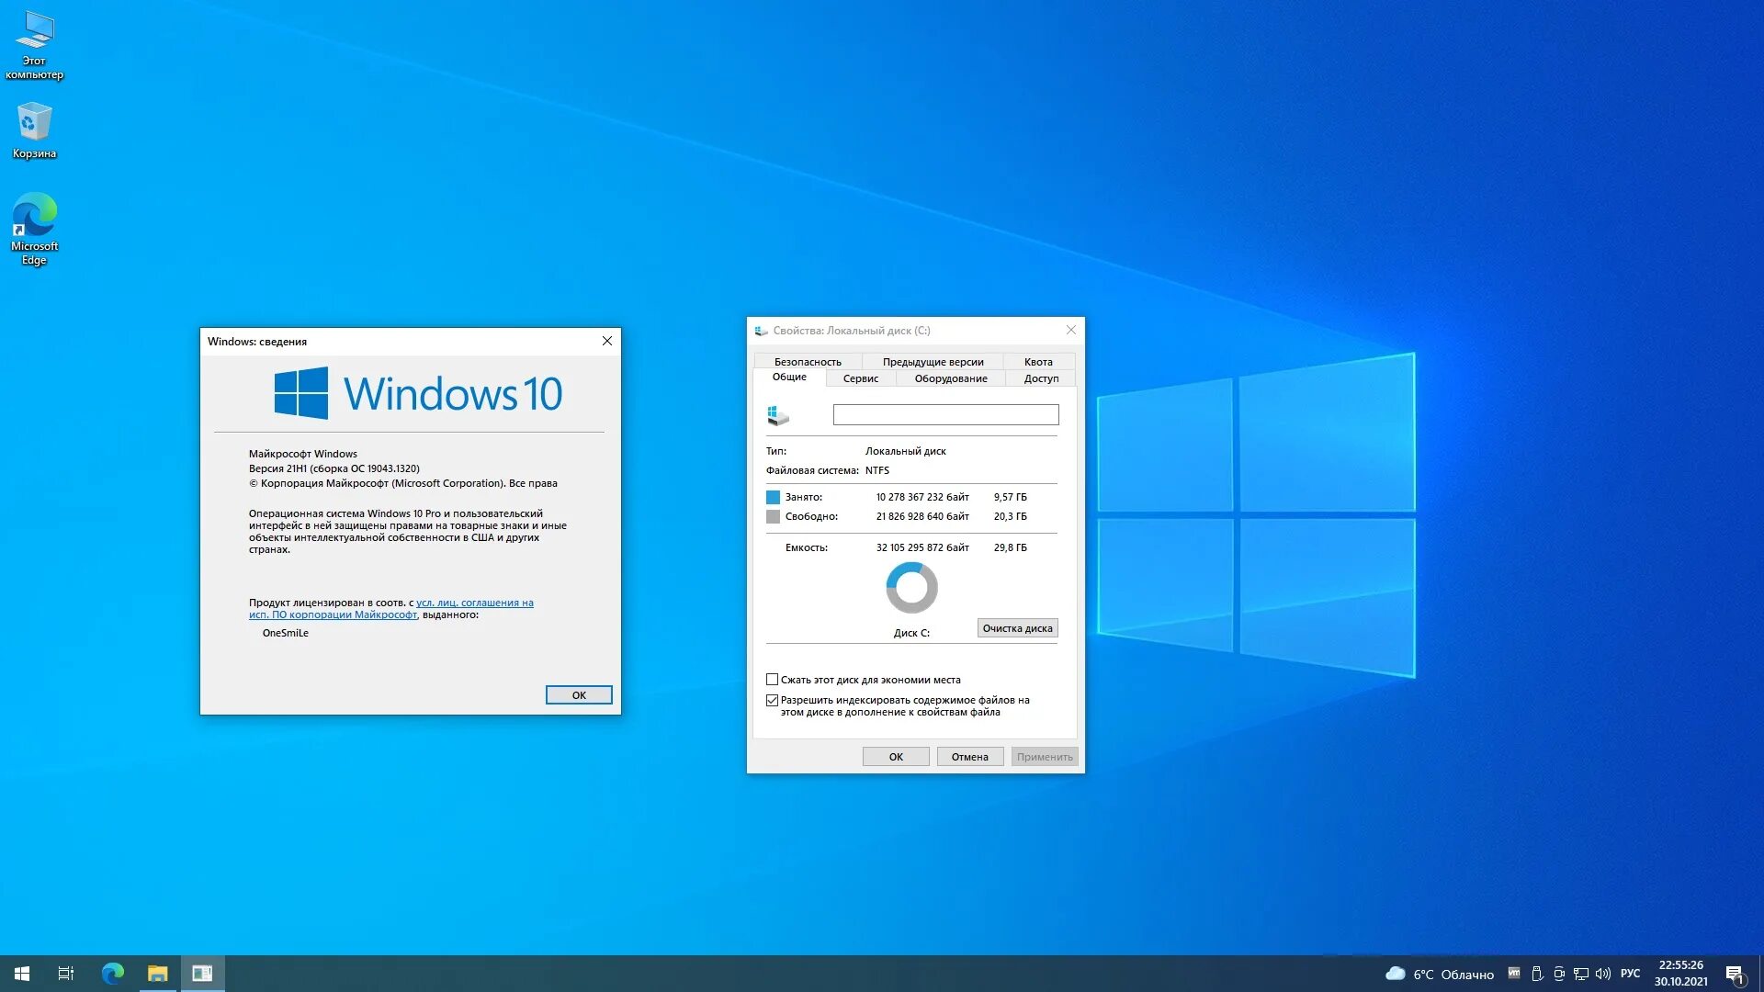Toggle индексировать содержимое файлов checkbox
The height and width of the screenshot is (992, 1764).
[772, 700]
